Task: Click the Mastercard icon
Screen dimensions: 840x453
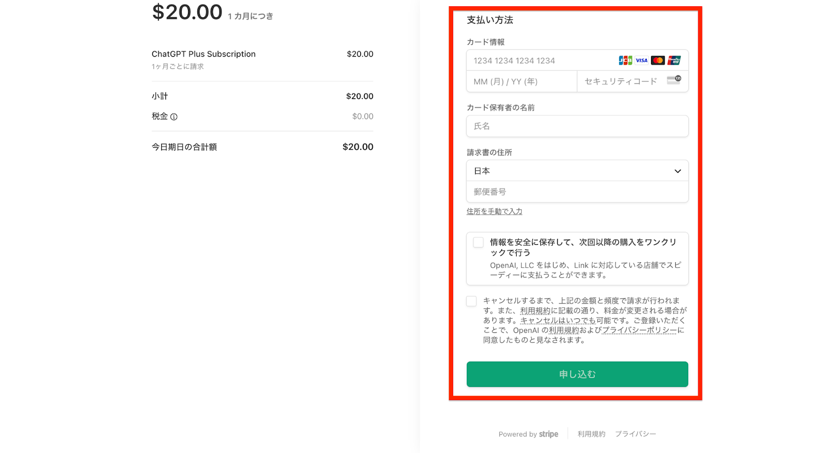Action: [x=658, y=60]
